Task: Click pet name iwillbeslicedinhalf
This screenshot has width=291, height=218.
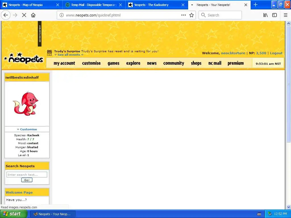Action: pos(22,77)
